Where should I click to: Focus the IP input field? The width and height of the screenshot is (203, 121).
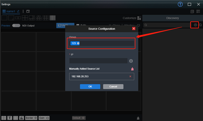point(98,61)
